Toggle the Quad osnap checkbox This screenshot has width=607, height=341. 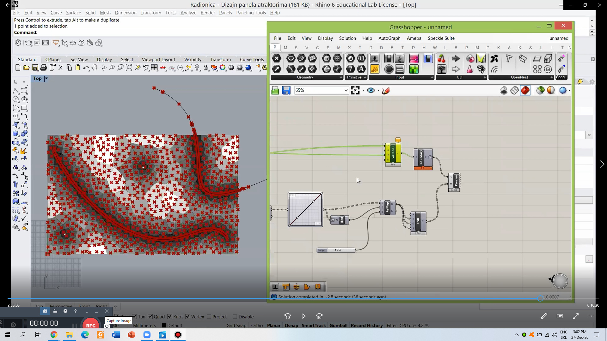(x=150, y=317)
